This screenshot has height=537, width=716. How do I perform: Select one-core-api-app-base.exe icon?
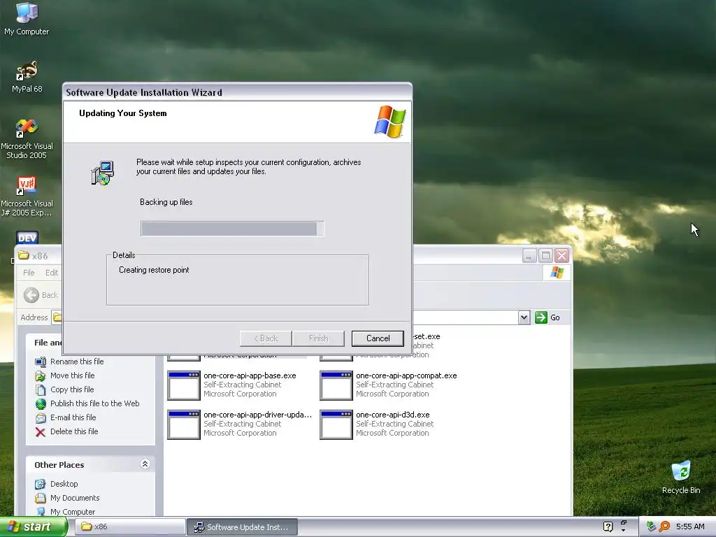tap(184, 385)
